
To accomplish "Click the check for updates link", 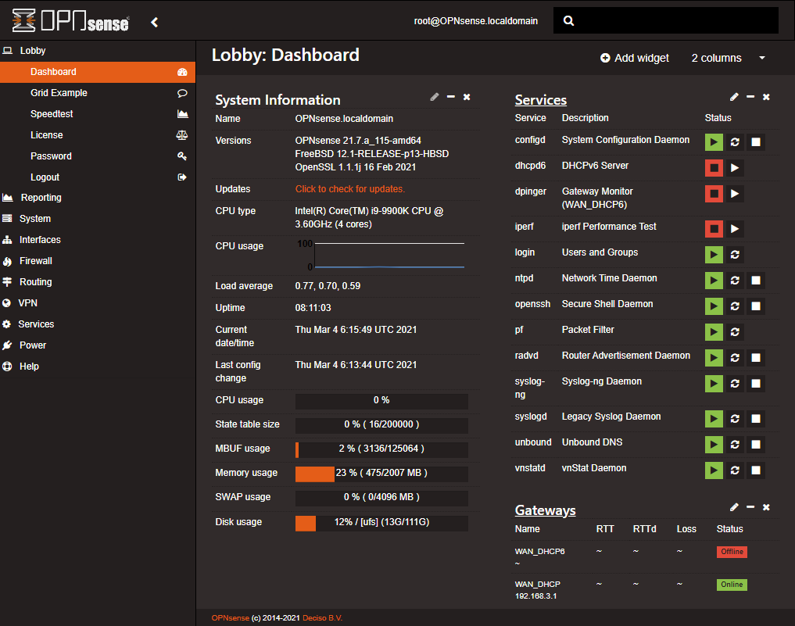I will point(350,188).
